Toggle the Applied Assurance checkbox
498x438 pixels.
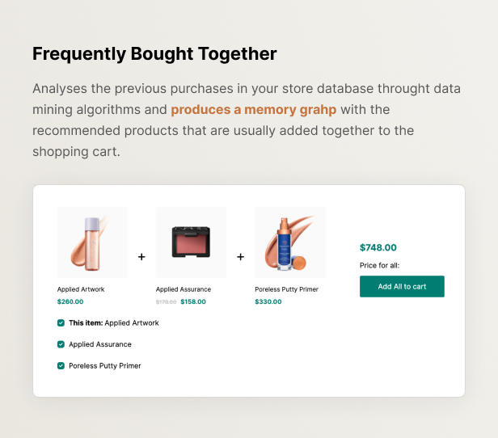click(x=61, y=344)
